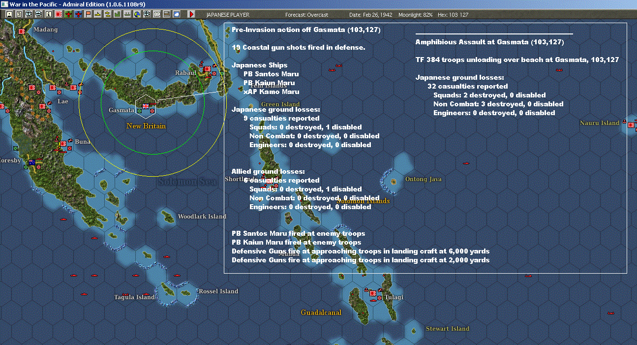The height and width of the screenshot is (345, 637).
Task: Click the 'xAP Kamo Maru' ship entry
Action: point(271,92)
